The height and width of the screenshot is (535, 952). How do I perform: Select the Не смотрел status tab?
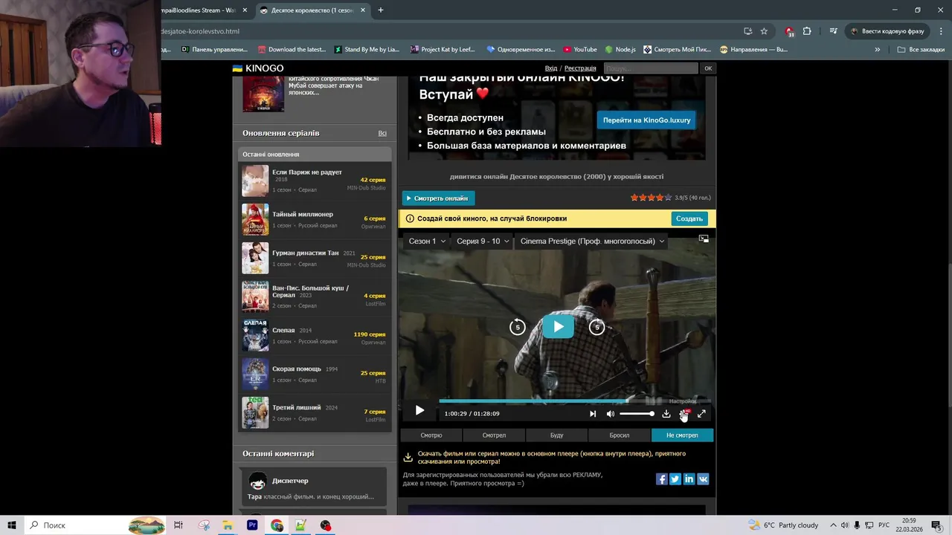[x=682, y=435]
